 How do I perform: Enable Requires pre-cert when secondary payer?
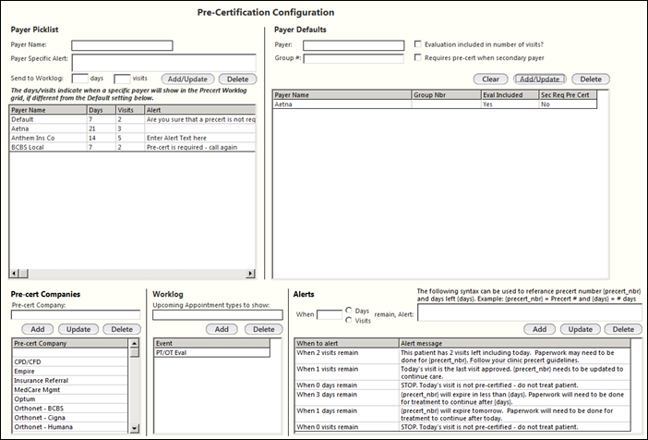coord(418,57)
